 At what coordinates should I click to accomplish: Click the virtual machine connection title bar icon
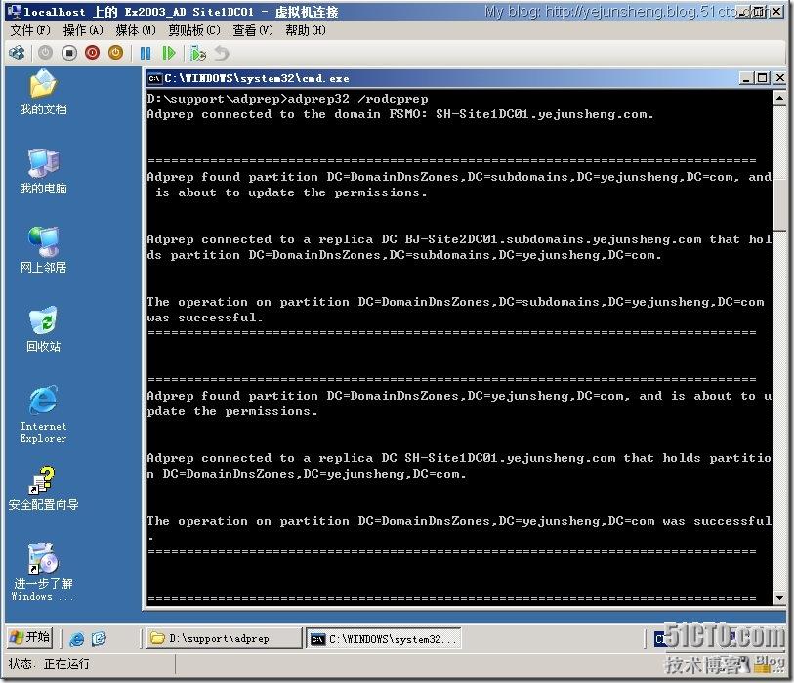pyautogui.click(x=15, y=11)
